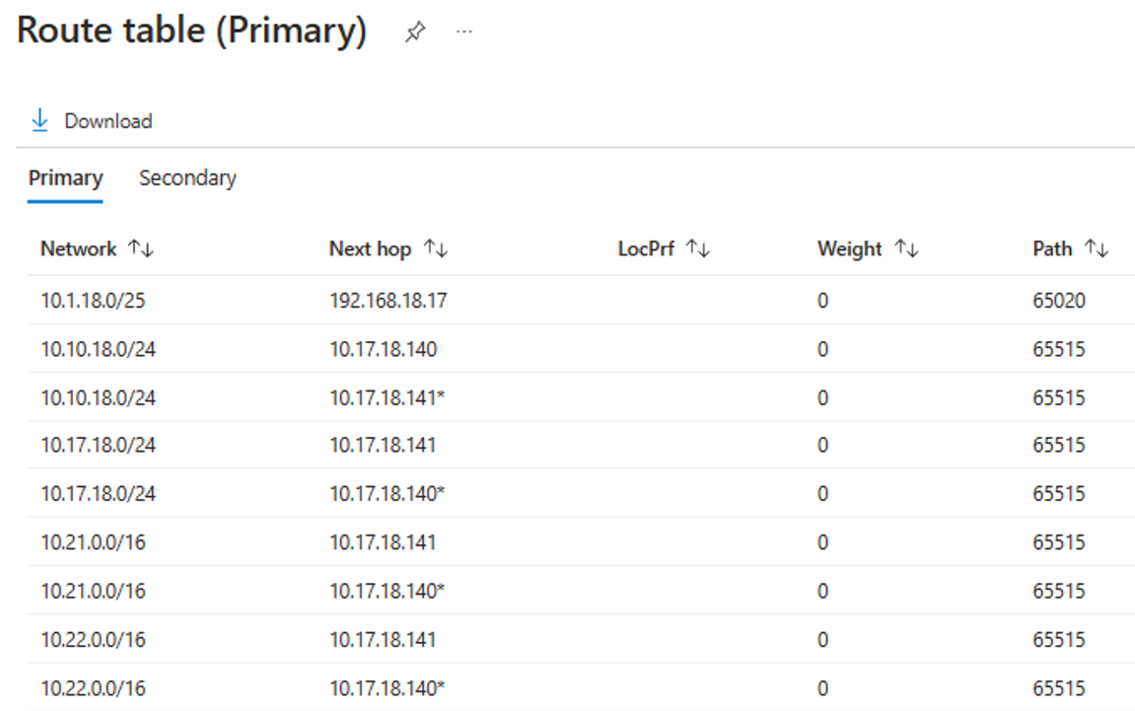Image resolution: width=1135 pixels, height=711 pixels.
Task: Click the sort arrows on LocPrf column
Action: (x=698, y=249)
